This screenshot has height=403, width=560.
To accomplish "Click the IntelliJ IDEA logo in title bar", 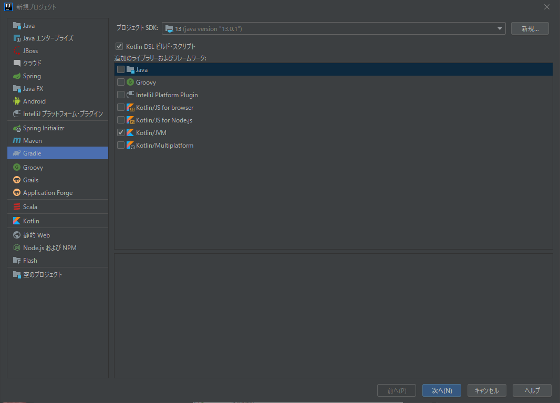I will coord(8,7).
